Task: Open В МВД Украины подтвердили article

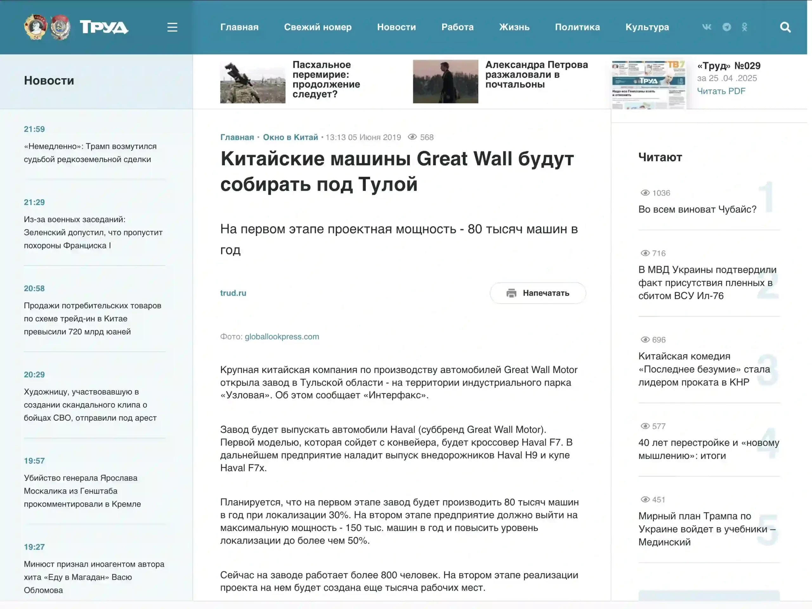Action: coord(707,283)
